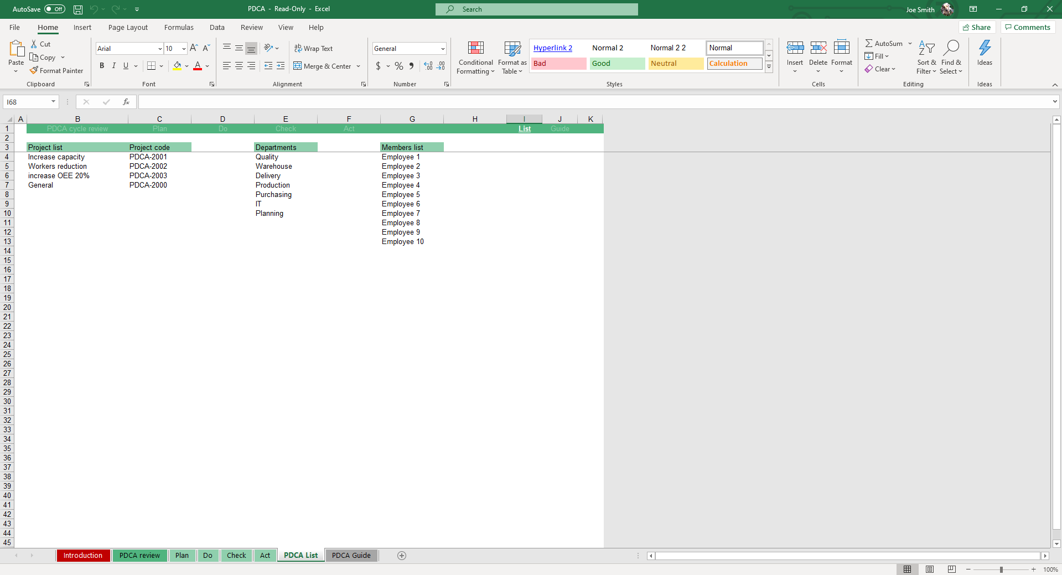Screen dimensions: 1062x575
Task: Open the File menu
Action: (x=15, y=28)
